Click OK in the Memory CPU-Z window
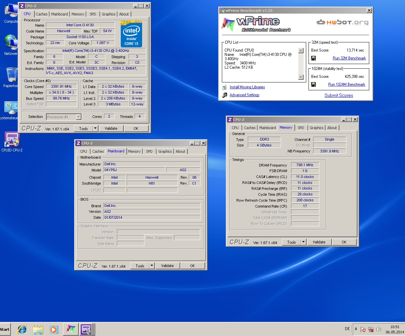Viewport: 405px width, 336px height. pyautogui.click(x=344, y=242)
